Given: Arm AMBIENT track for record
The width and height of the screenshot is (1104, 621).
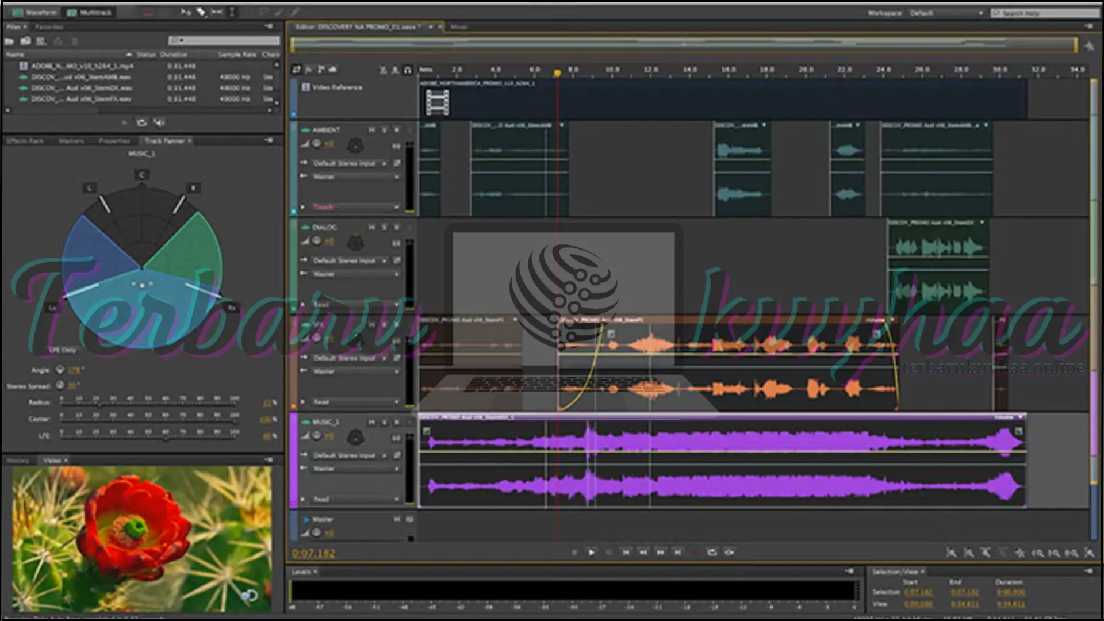Looking at the screenshot, I should 397,130.
